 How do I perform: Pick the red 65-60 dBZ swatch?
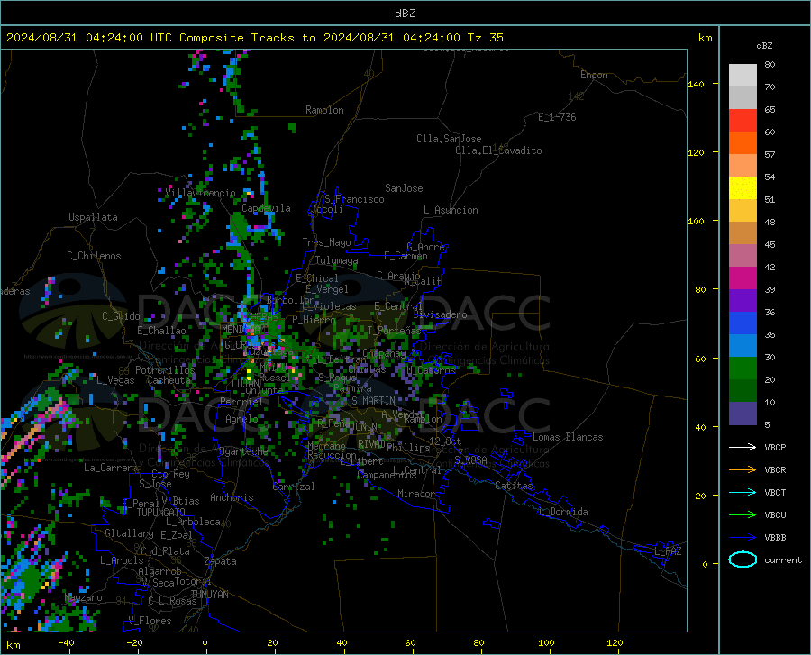click(743, 121)
